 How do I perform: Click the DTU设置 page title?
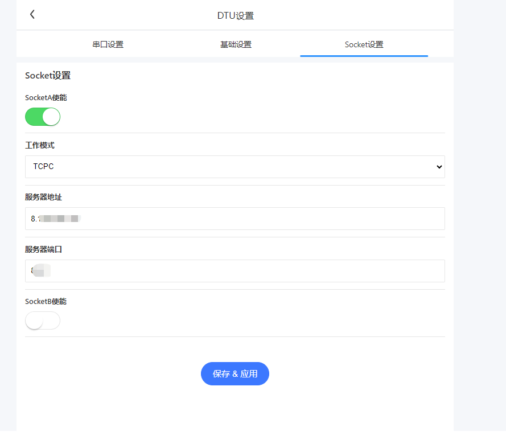click(x=235, y=15)
